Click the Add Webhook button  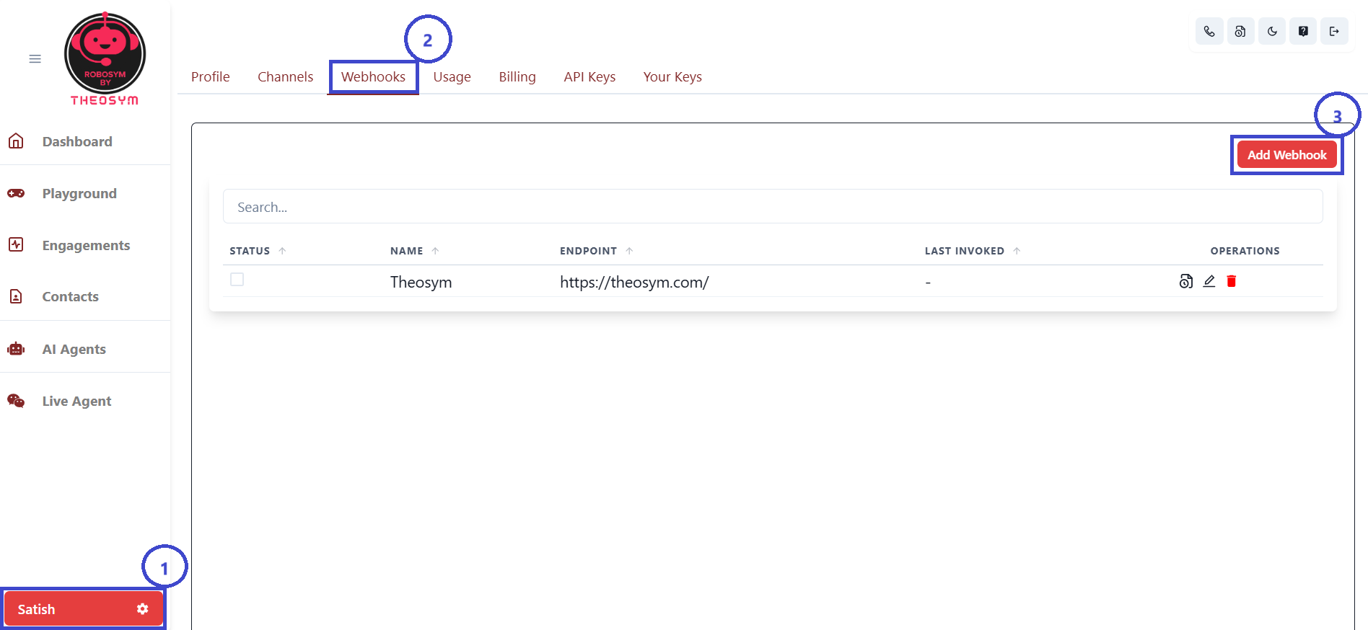(1287, 155)
